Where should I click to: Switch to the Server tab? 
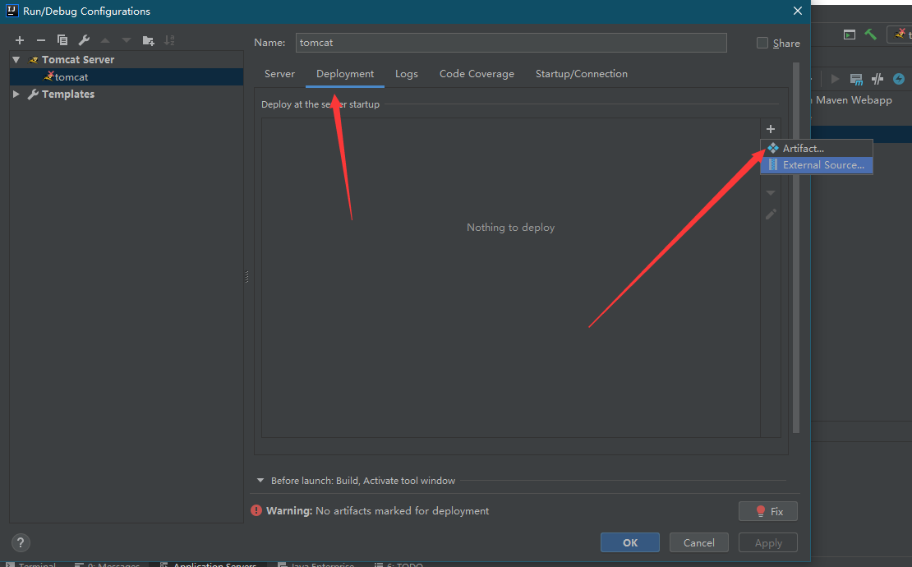click(x=280, y=74)
